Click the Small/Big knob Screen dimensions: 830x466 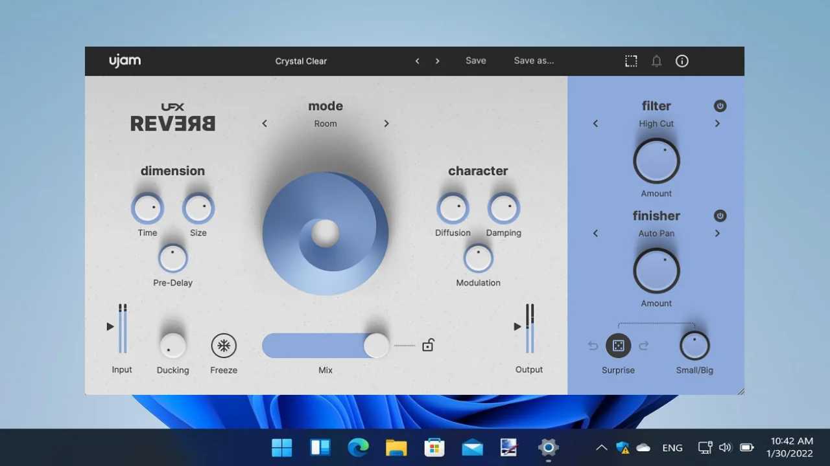click(694, 346)
